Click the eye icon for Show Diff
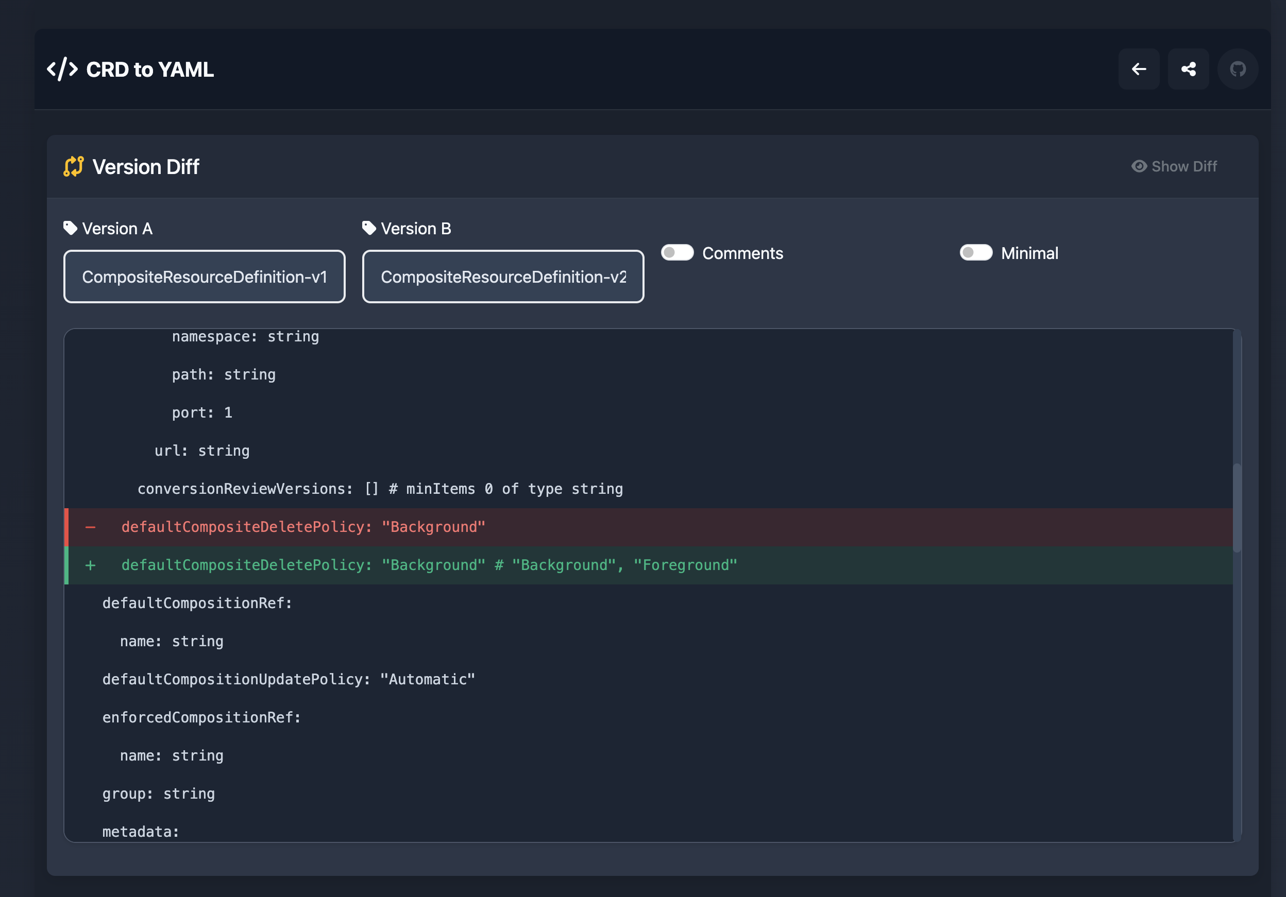The image size is (1286, 897). [x=1139, y=166]
